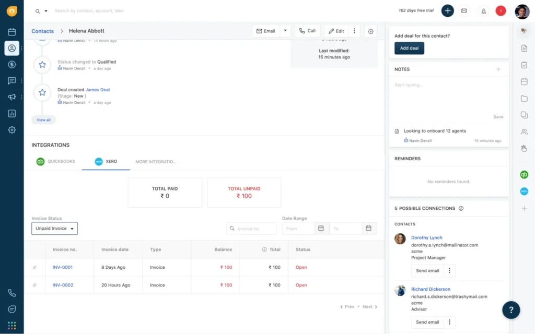The height and width of the screenshot is (334, 535).
Task: Open more actions menu beside Edit
Action: (x=354, y=31)
